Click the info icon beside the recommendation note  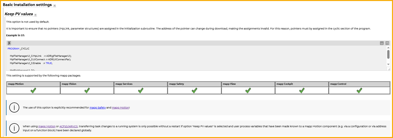click(x=14, y=107)
